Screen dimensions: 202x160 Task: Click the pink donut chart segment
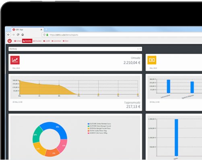pyautogui.click(x=63, y=145)
